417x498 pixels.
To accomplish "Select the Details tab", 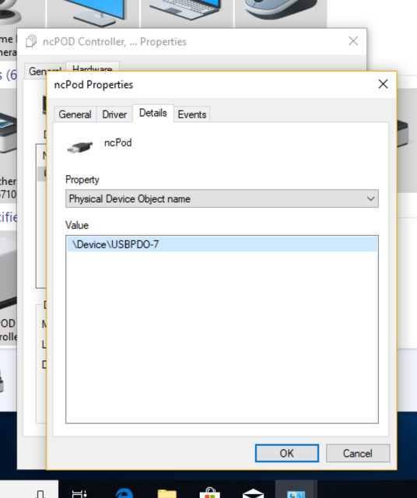I will [153, 113].
